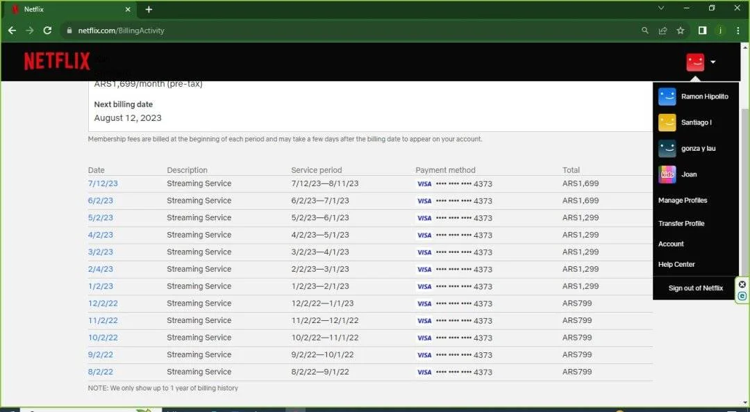
Task: Open the browser share icon
Action: (662, 30)
